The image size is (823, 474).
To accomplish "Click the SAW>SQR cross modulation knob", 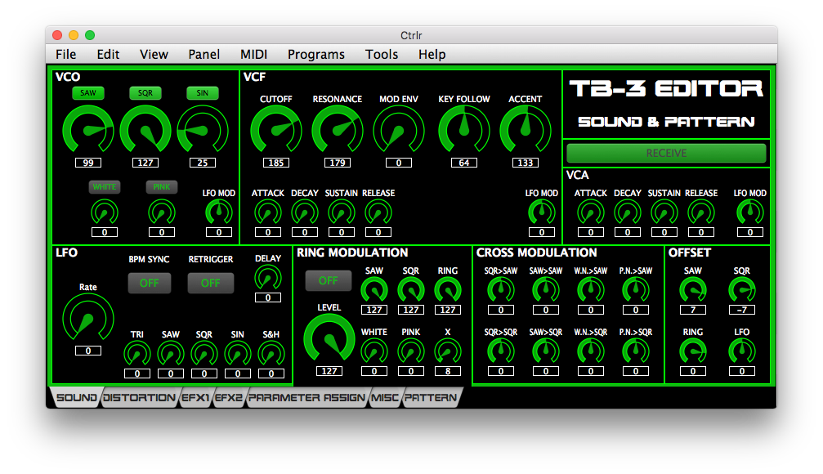I will point(546,351).
